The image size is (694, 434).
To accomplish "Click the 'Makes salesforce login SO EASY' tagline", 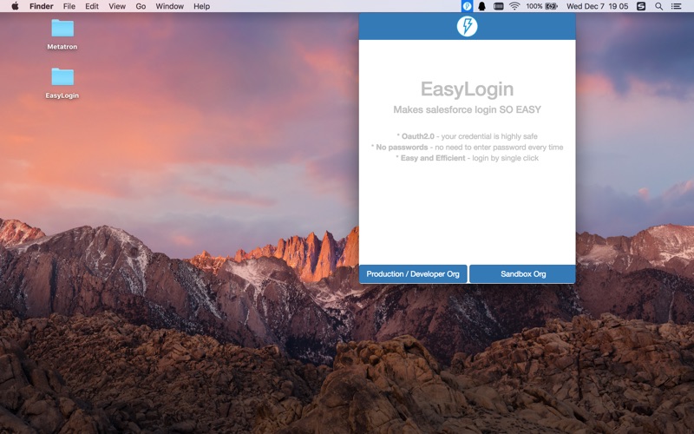I will (x=467, y=109).
